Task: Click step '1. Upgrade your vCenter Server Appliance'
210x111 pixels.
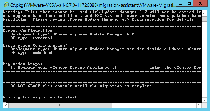Action: [x=106, y=68]
